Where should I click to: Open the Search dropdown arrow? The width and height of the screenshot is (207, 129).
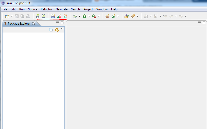point(137,16)
